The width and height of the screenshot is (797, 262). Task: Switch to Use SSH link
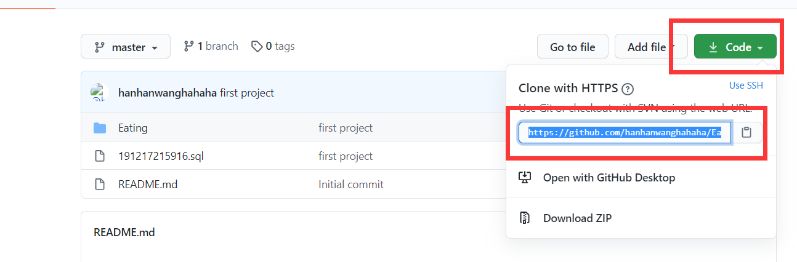(746, 85)
